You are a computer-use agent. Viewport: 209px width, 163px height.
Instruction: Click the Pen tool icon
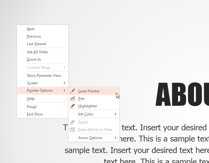[x=72, y=99]
